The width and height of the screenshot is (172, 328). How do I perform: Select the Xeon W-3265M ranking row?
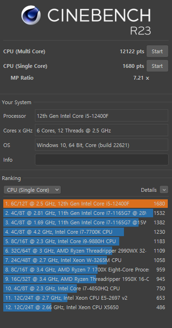point(85,260)
